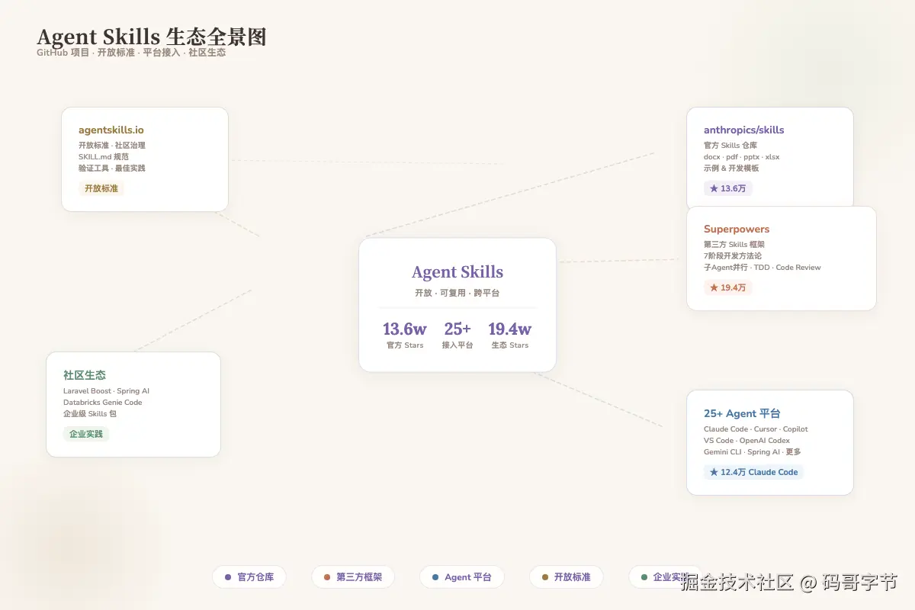Click the central Agent Skills heading
Screen dimensions: 915x610
457,272
